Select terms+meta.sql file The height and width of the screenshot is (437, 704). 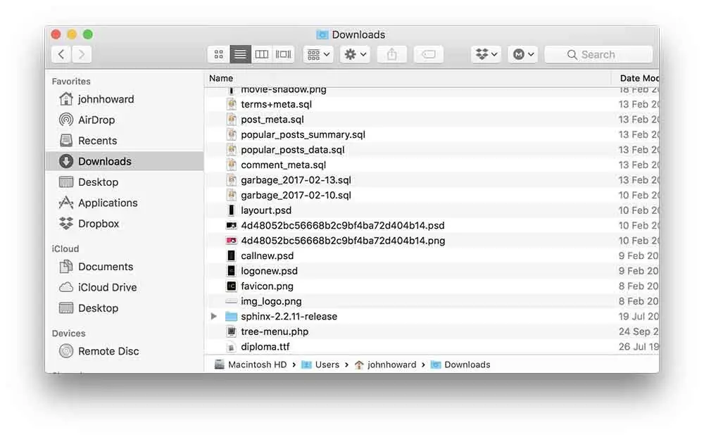(x=432, y=104)
